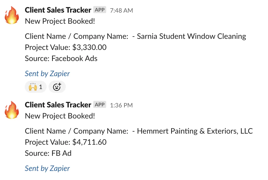Click the Sarnia Student Window Cleaning client line
This screenshot has width=268, height=180.
(135, 36)
